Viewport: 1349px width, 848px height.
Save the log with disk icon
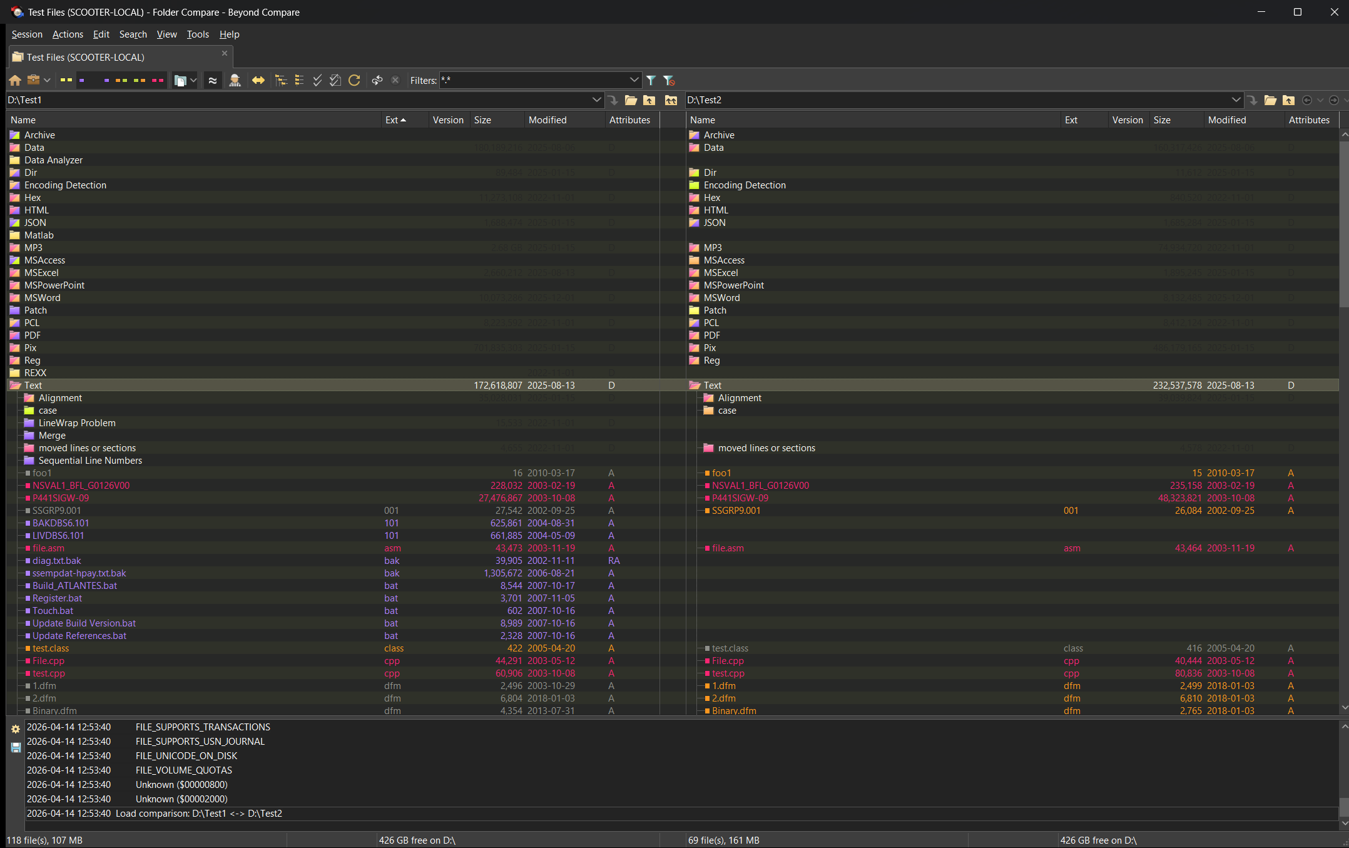click(16, 747)
